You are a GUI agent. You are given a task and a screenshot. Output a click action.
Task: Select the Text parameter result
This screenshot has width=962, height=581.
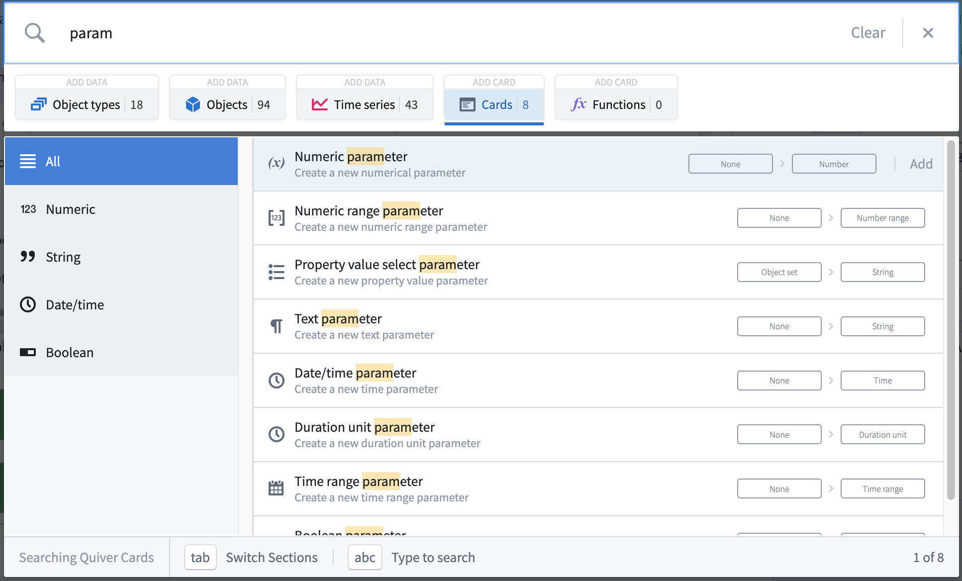click(x=598, y=326)
